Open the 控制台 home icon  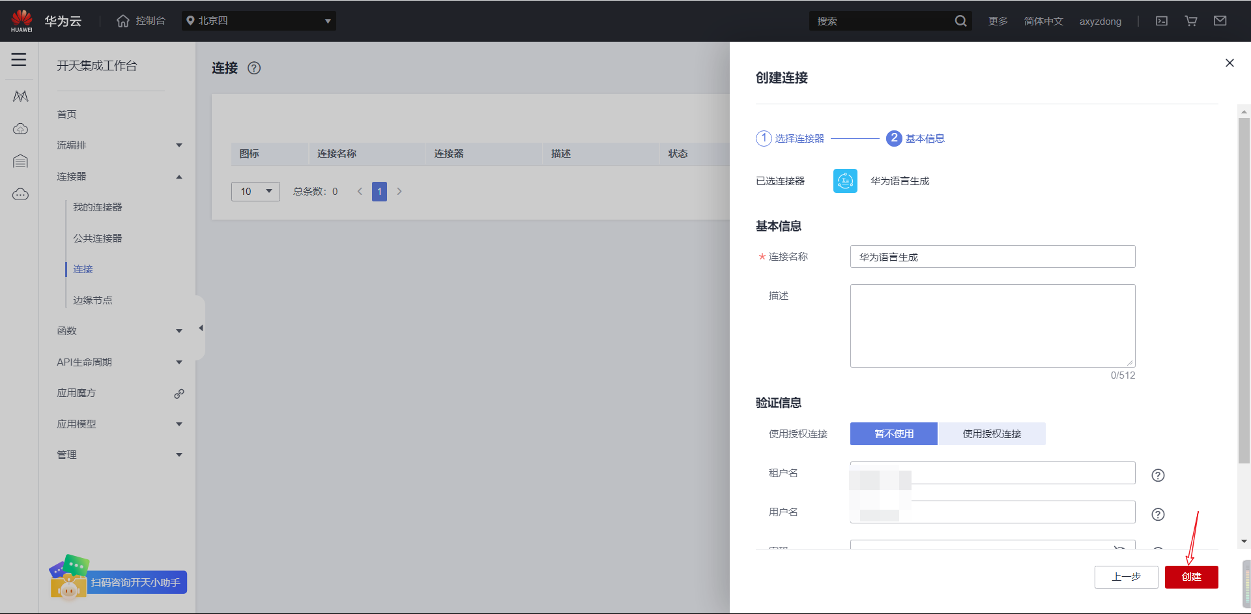click(123, 21)
